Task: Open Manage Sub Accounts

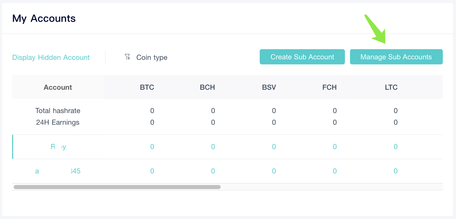Action: (x=396, y=57)
